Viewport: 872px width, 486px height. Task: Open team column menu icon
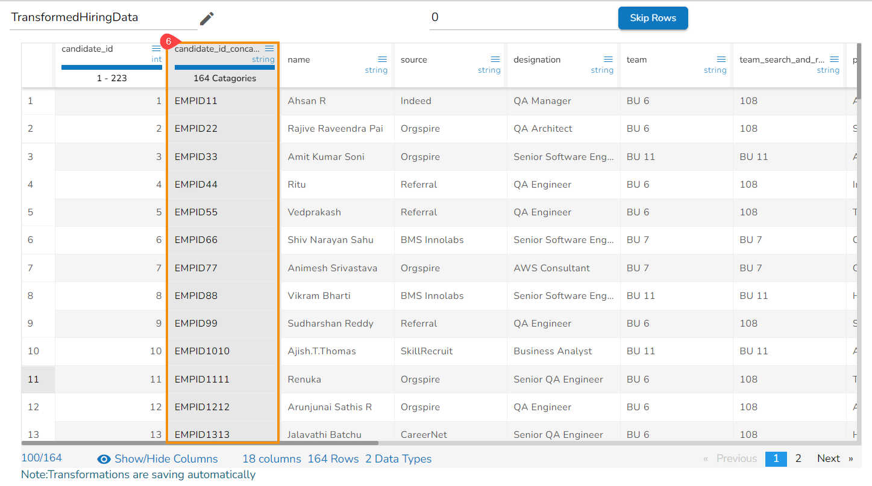721,59
